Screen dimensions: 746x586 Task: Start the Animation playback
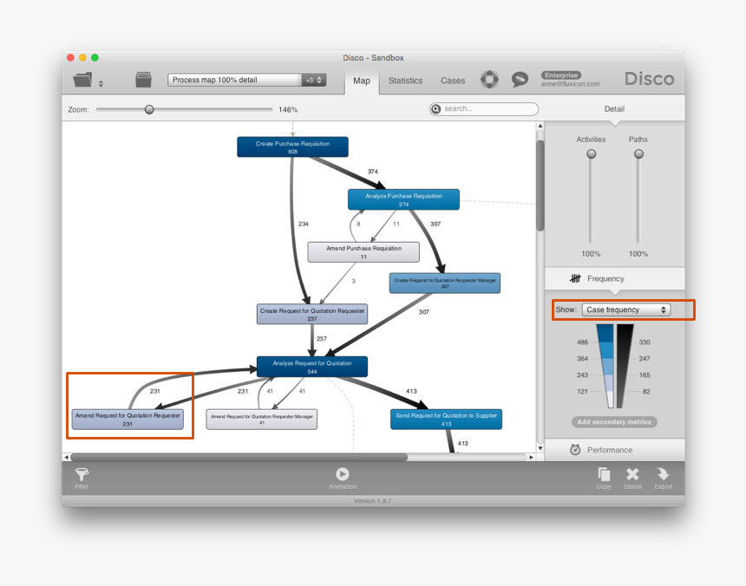coord(343,474)
